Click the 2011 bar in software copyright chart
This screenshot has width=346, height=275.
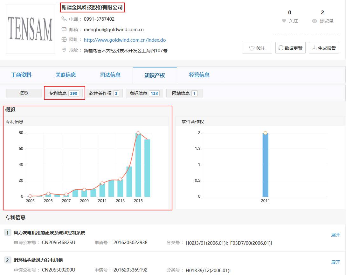click(265, 165)
